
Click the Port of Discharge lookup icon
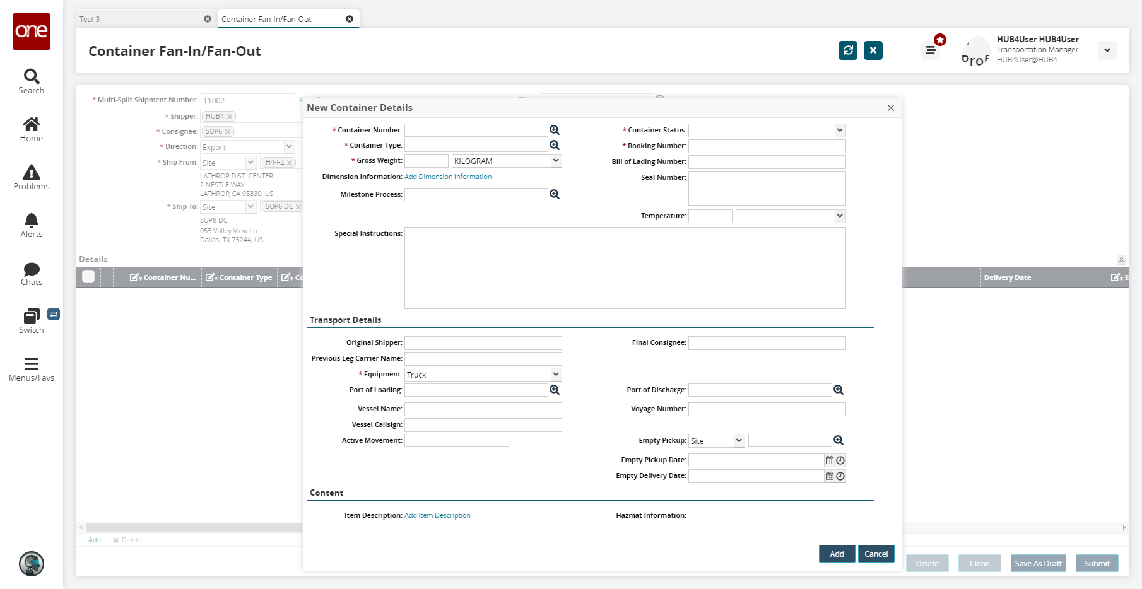point(839,390)
